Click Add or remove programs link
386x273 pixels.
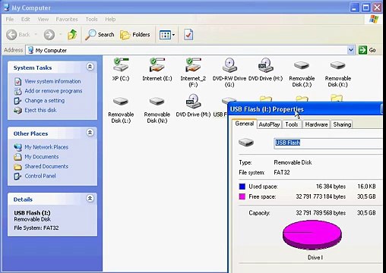pyautogui.click(x=53, y=91)
